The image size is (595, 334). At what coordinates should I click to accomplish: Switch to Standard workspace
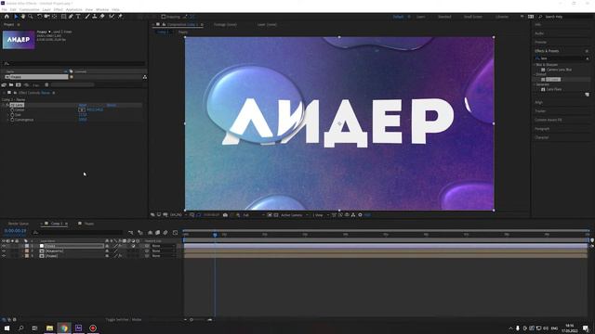click(444, 17)
